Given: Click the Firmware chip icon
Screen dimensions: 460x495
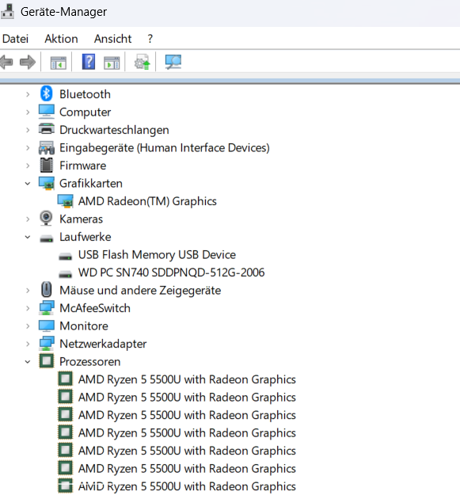Looking at the screenshot, I should pyautogui.click(x=47, y=165).
